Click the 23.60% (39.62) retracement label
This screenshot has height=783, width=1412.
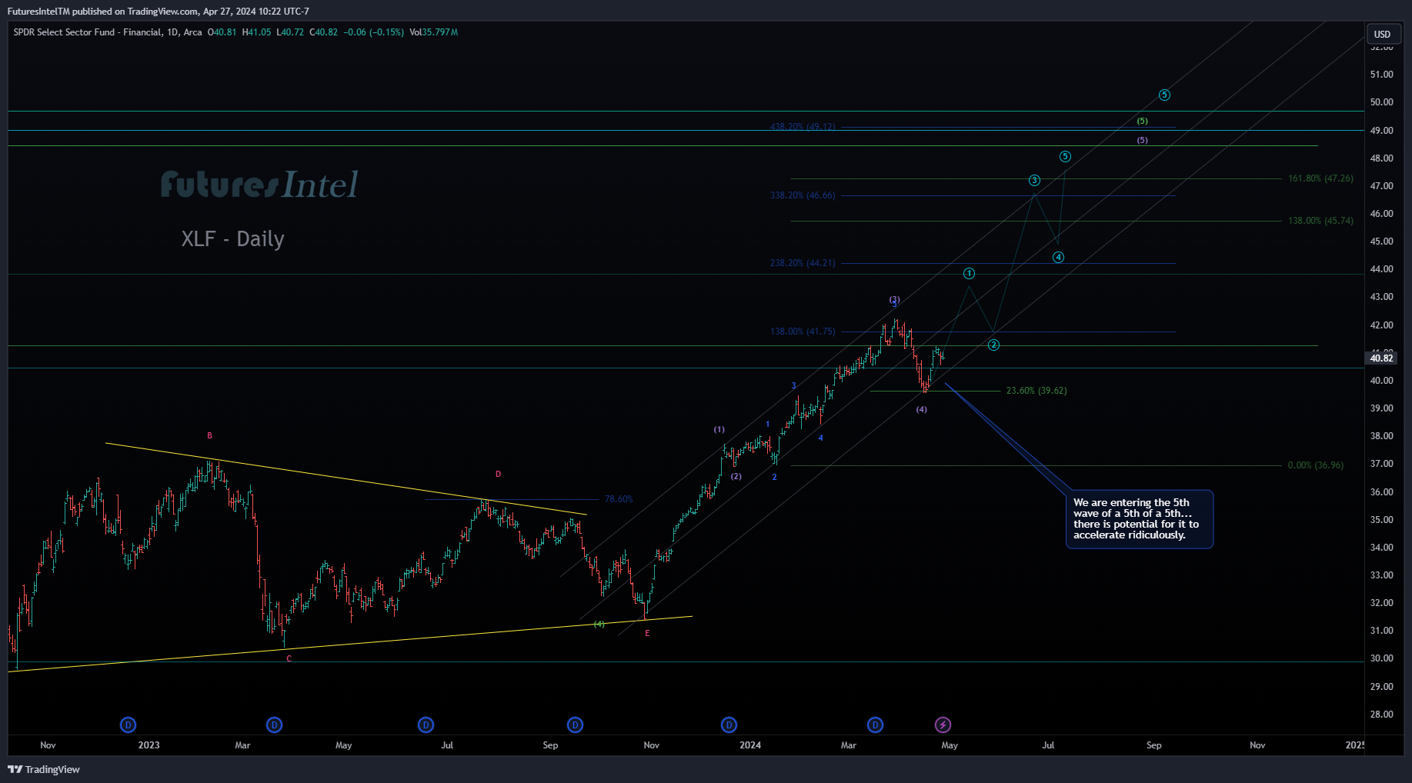pyautogui.click(x=1036, y=391)
